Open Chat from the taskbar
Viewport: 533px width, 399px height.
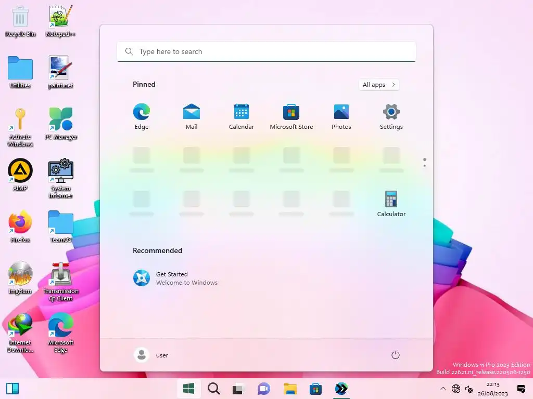(264, 389)
